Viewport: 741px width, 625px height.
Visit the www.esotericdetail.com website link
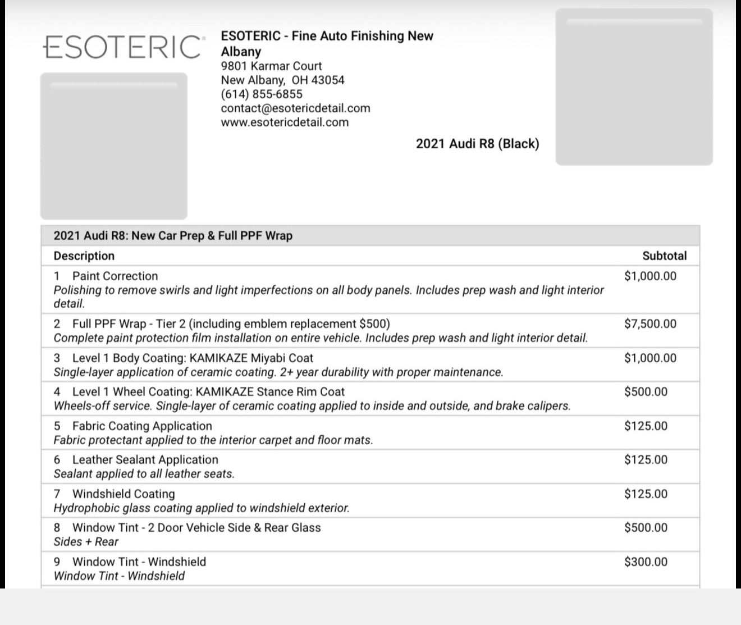point(285,122)
